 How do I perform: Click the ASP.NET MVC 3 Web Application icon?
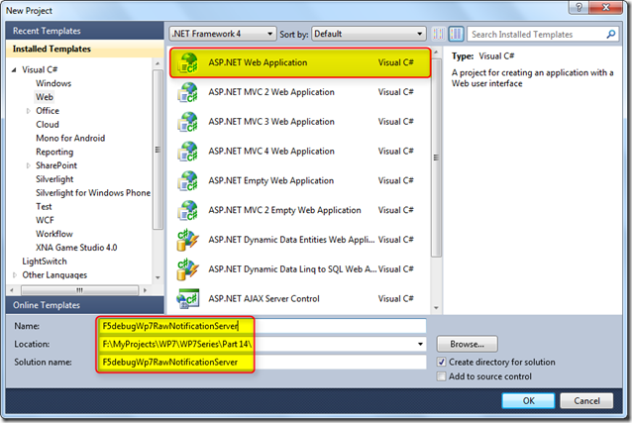point(188,122)
